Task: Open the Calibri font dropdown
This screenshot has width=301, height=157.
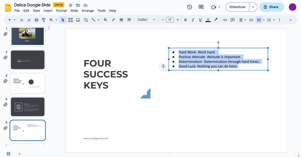Action: point(146,20)
